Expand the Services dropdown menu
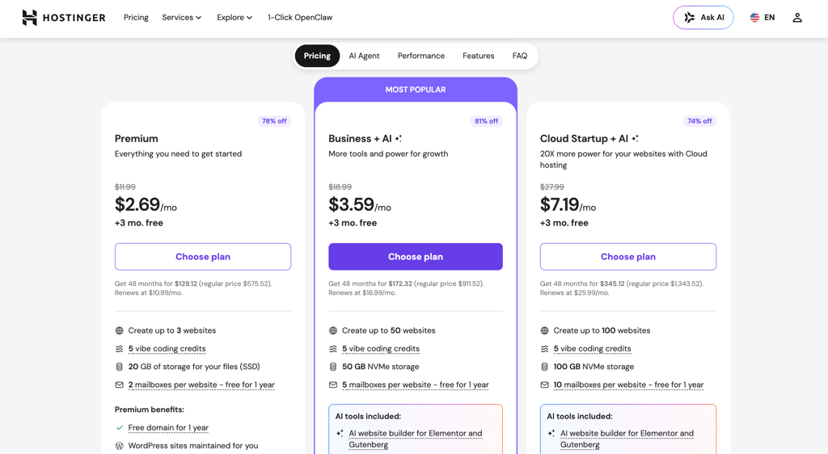This screenshot has height=454, width=828. point(182,18)
